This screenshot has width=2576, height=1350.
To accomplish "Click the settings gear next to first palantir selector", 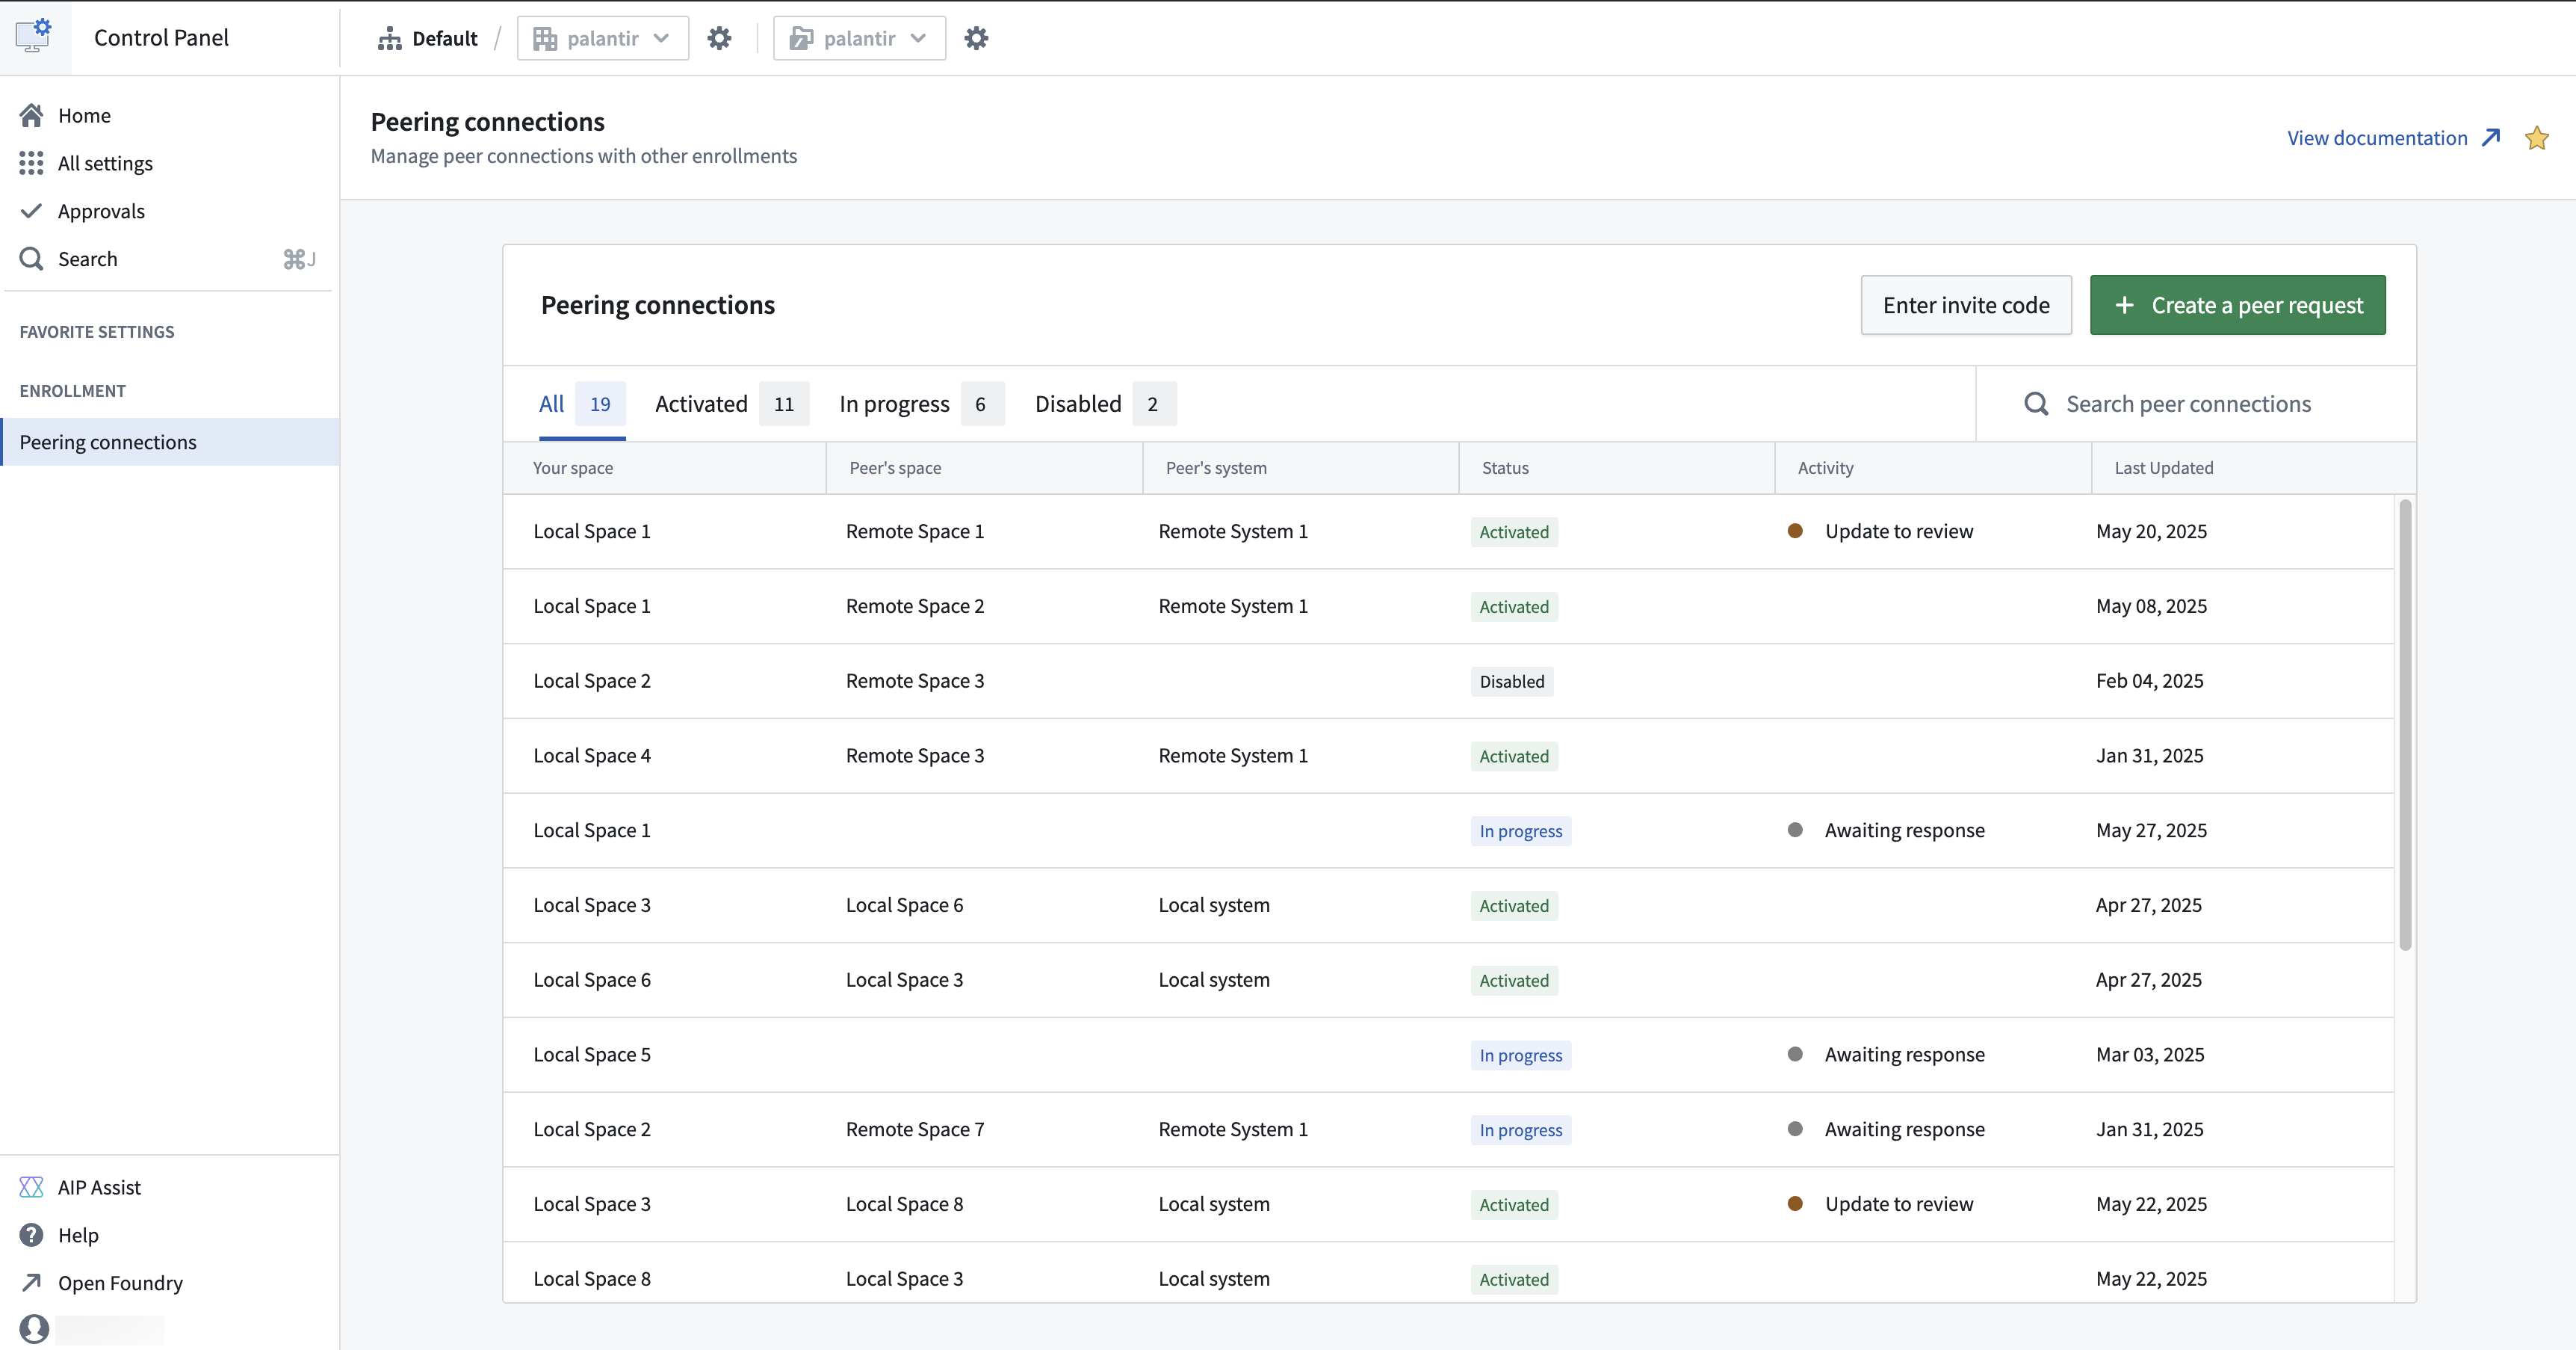I will pyautogui.click(x=719, y=38).
